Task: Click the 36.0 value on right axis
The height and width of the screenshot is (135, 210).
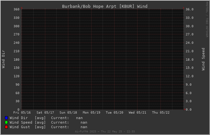Action: click(x=190, y=9)
